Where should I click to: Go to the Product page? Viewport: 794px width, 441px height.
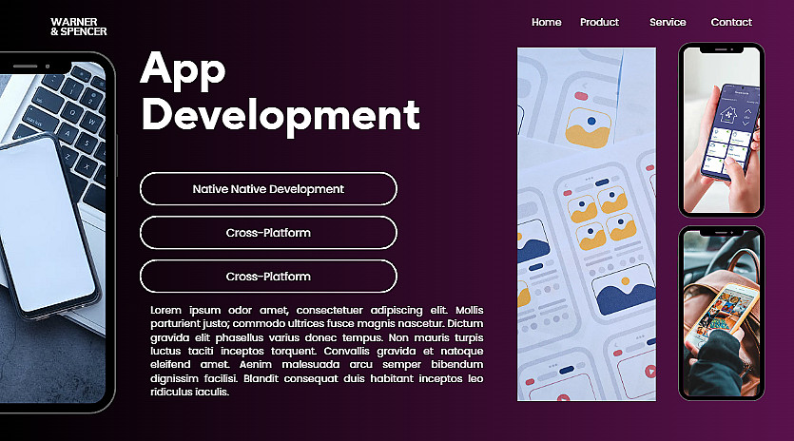coord(600,22)
